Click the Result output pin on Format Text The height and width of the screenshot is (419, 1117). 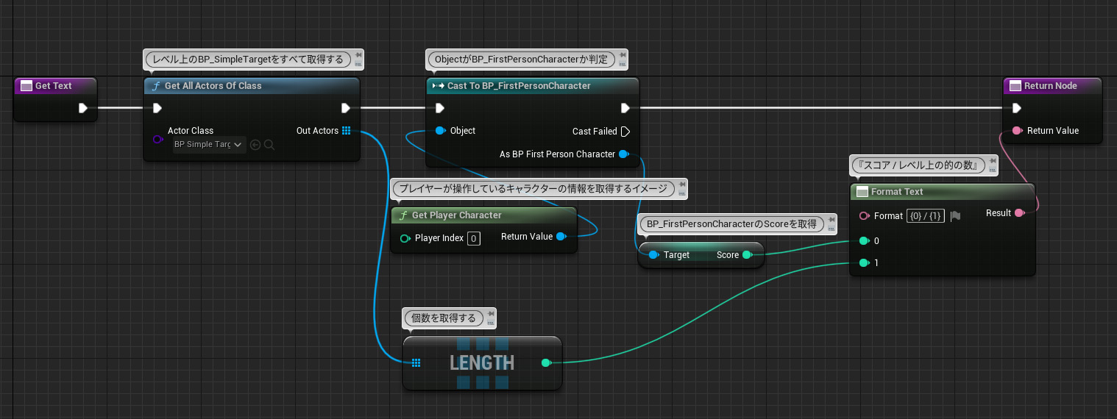click(x=1019, y=213)
